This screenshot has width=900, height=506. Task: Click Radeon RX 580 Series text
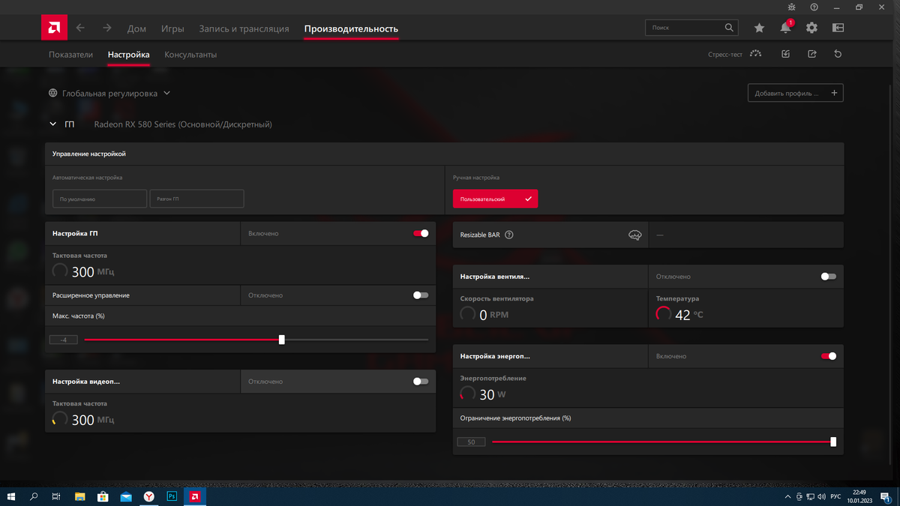tap(183, 124)
